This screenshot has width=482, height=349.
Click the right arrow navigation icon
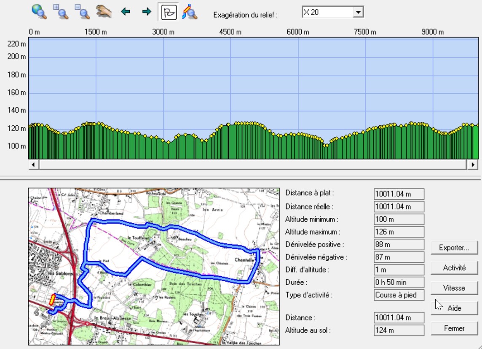point(147,12)
